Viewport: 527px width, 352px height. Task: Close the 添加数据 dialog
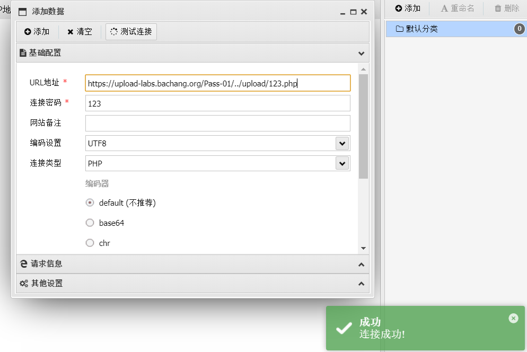(x=364, y=12)
